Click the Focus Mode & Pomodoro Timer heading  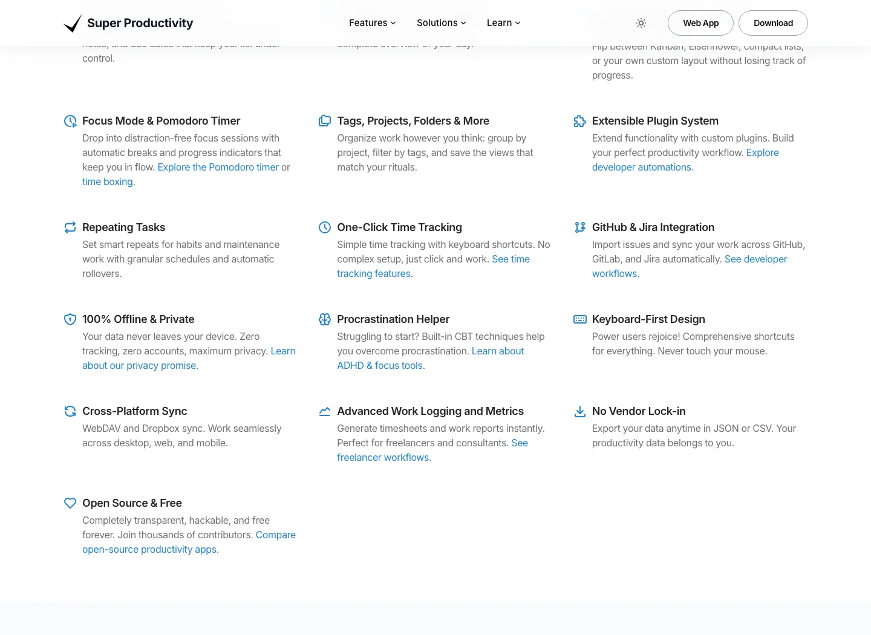pos(161,121)
